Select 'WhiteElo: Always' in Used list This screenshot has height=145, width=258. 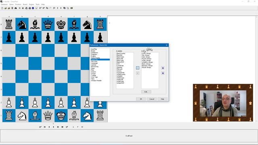coord(147,62)
